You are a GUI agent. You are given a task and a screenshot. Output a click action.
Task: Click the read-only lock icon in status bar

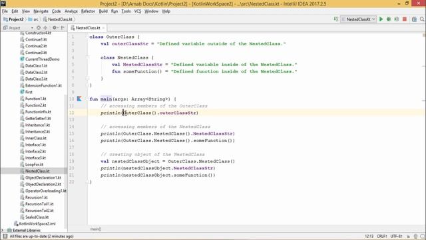pos(408,236)
